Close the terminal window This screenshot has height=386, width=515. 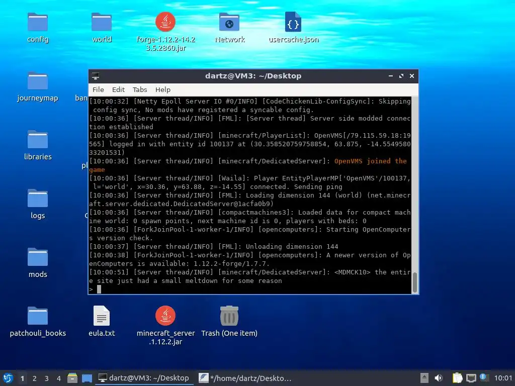point(412,76)
